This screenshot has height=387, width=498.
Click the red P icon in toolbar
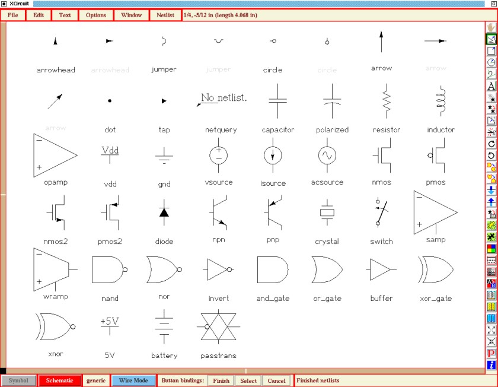(491, 353)
